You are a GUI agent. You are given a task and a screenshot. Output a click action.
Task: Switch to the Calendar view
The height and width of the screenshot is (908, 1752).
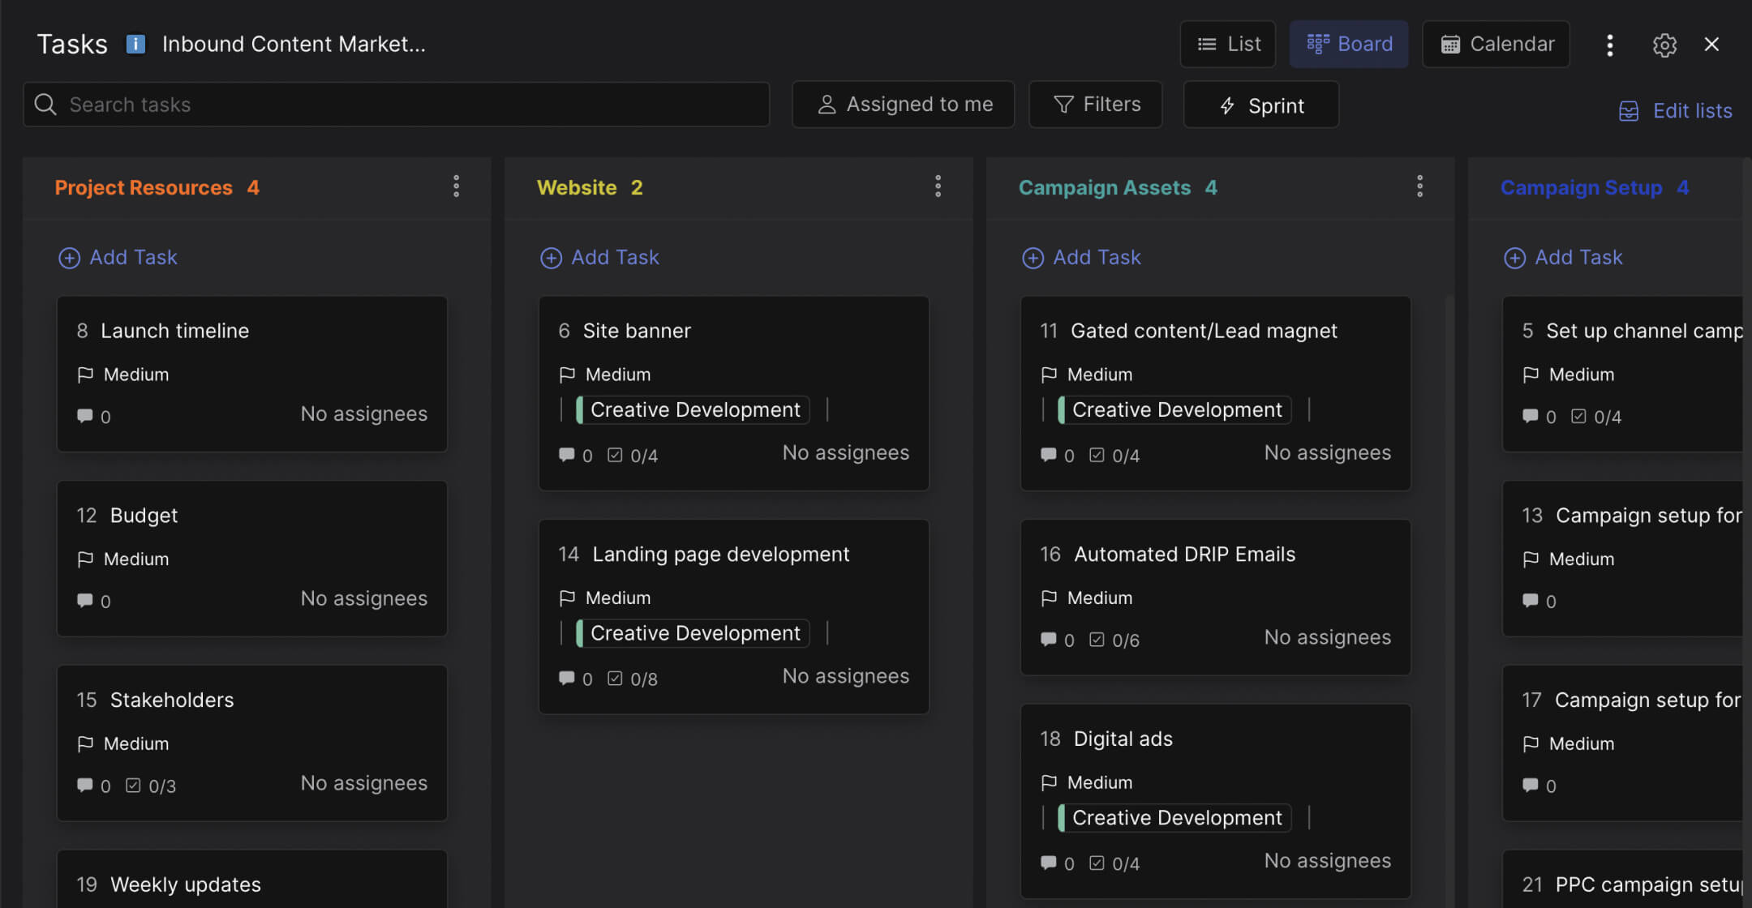(1496, 44)
